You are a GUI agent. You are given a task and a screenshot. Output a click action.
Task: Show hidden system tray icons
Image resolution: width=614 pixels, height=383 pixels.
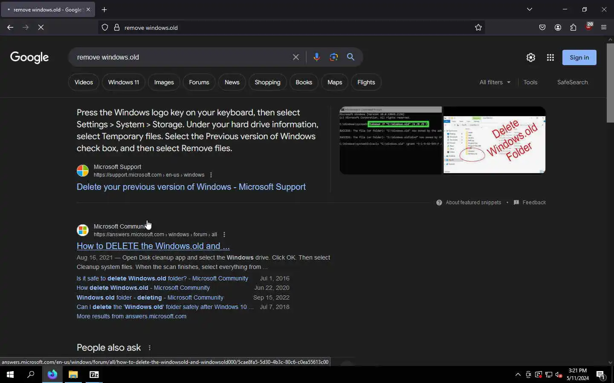[x=518, y=374]
